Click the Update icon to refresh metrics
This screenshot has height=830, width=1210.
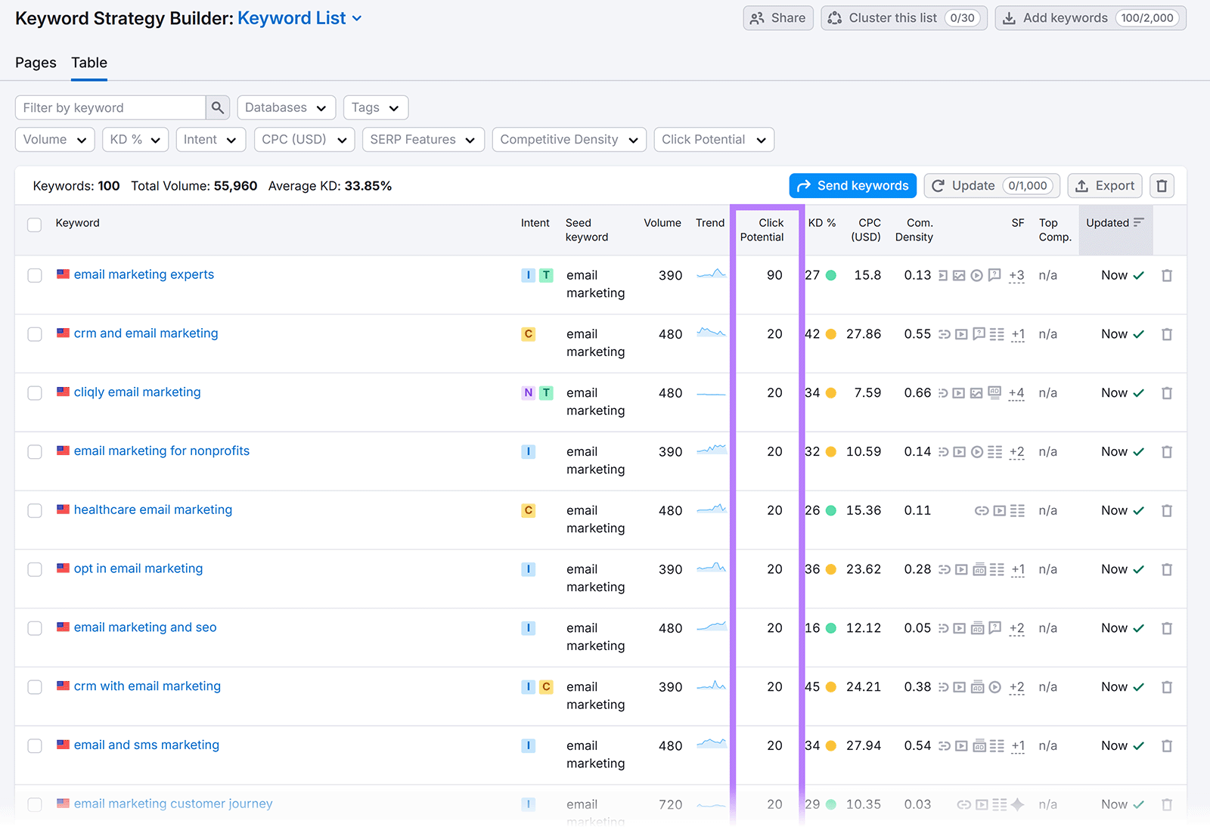tap(939, 185)
